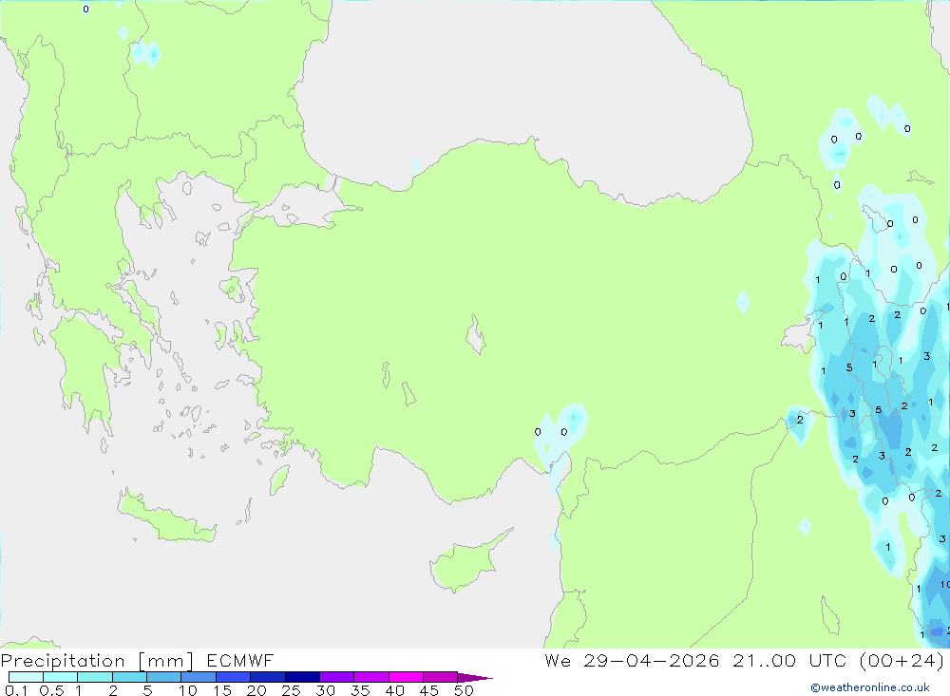
Task: Pick the 1–2 mm legend color swatch
Action: tap(95, 677)
